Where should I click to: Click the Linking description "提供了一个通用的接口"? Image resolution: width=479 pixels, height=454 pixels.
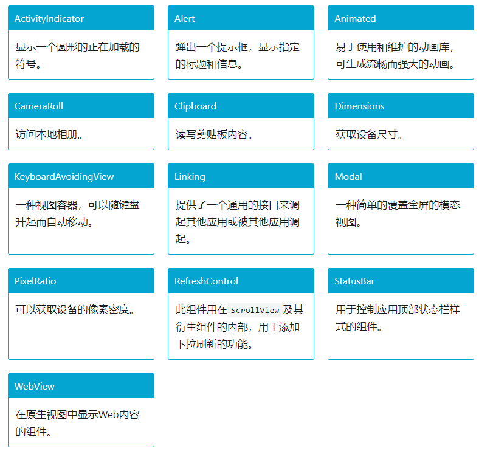pos(227,205)
